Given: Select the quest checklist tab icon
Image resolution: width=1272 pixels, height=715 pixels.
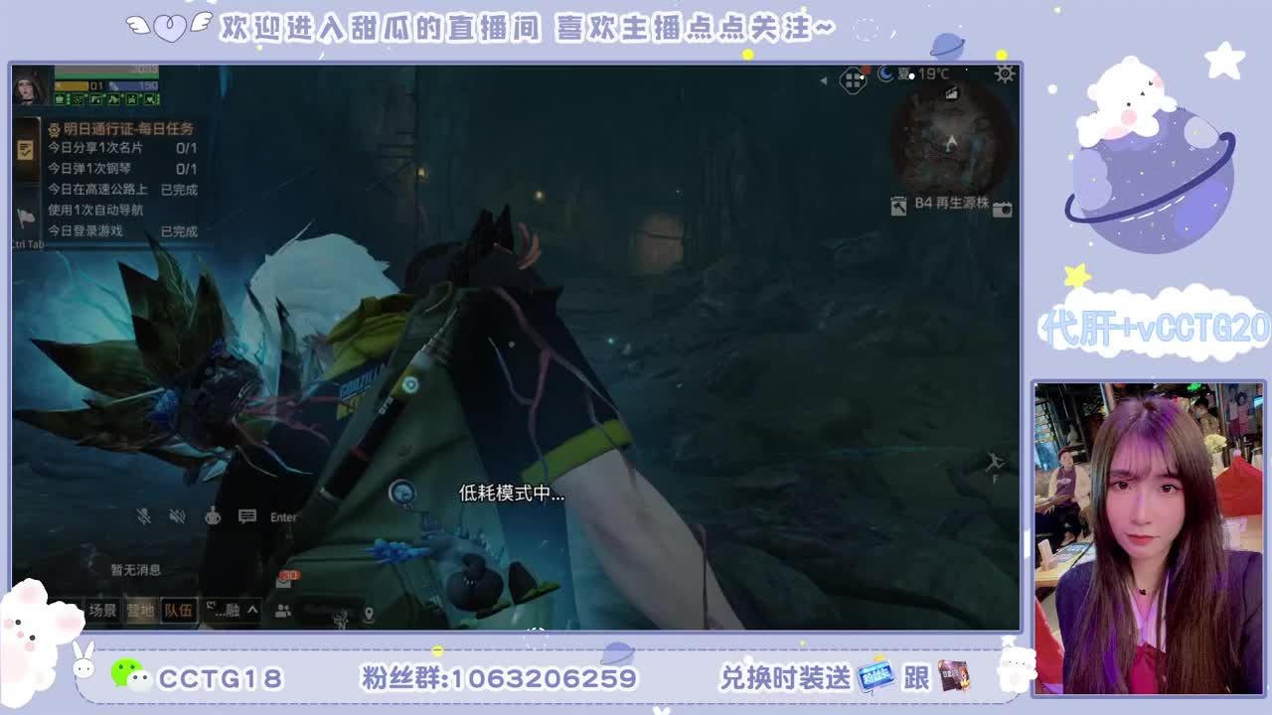Looking at the screenshot, I should coord(26,150).
